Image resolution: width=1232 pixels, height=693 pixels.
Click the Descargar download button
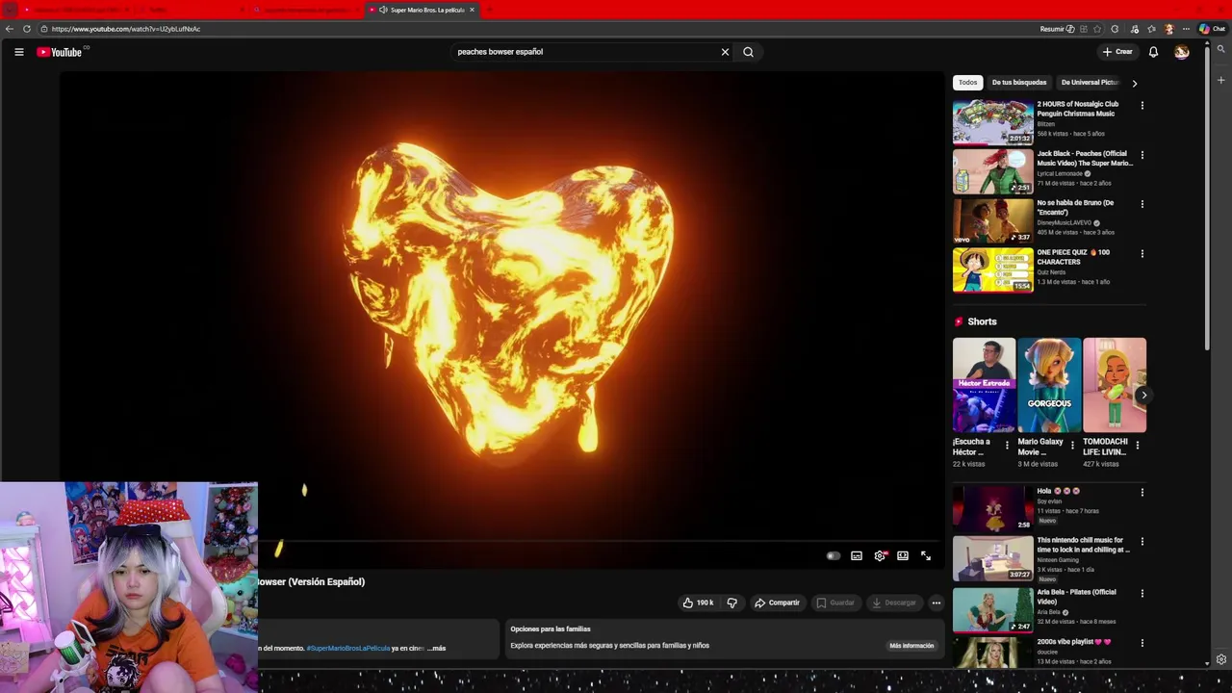(x=894, y=603)
